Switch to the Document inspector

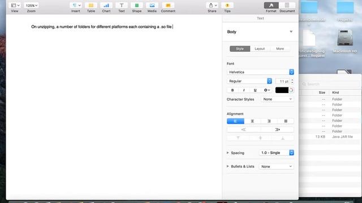(287, 5)
